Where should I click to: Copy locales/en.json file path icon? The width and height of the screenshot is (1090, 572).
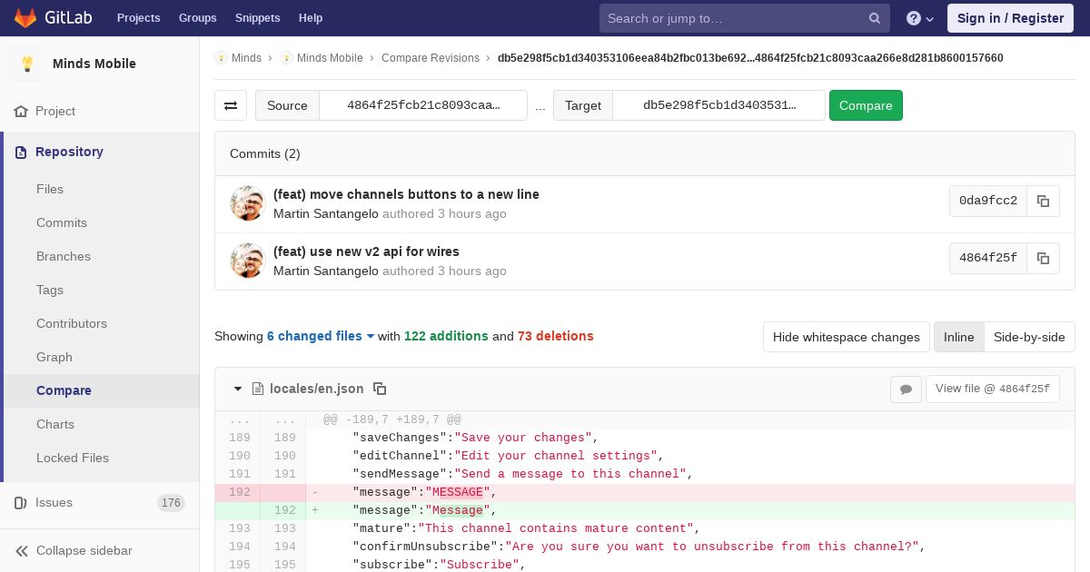tap(380, 389)
